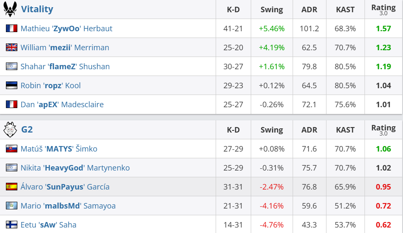Click the Guatemalan flag beside malbsMd

click(x=11, y=206)
